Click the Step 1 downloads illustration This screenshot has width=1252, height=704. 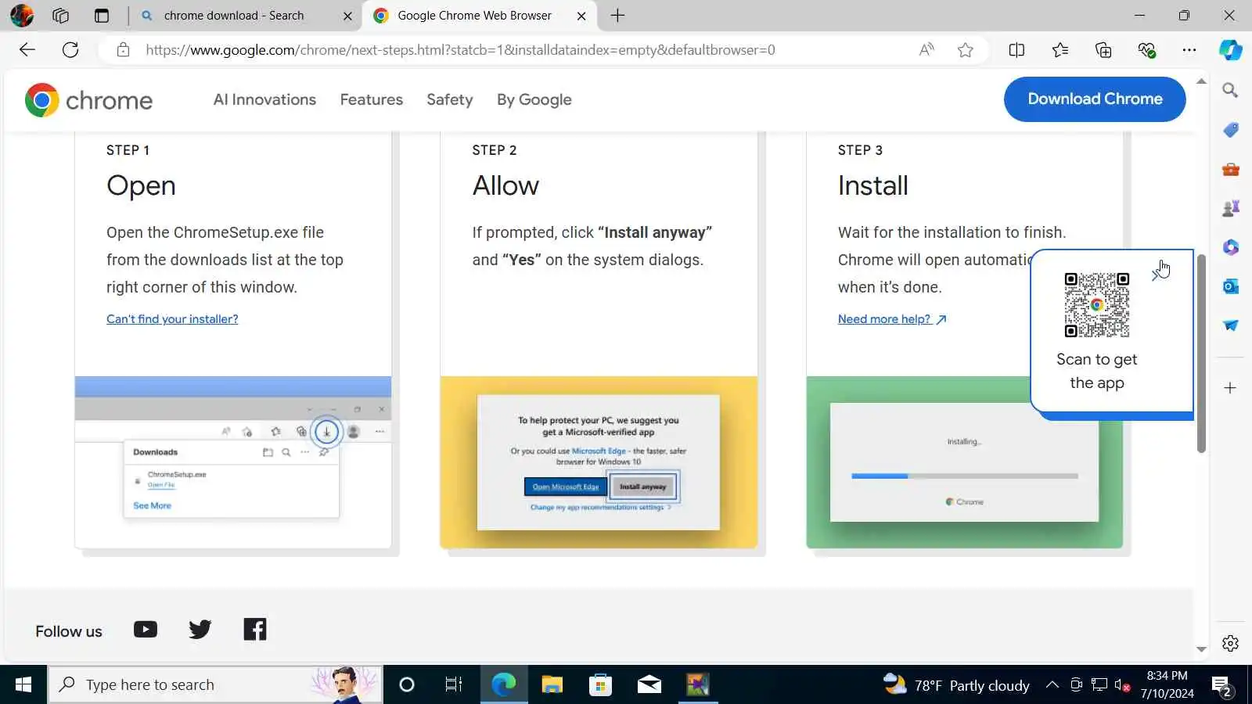233,462
